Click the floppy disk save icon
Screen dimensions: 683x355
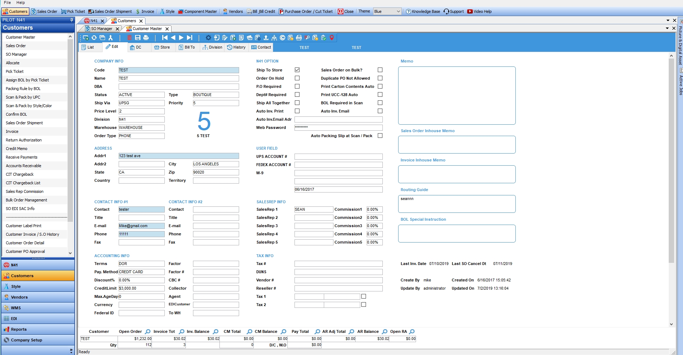pyautogui.click(x=138, y=37)
